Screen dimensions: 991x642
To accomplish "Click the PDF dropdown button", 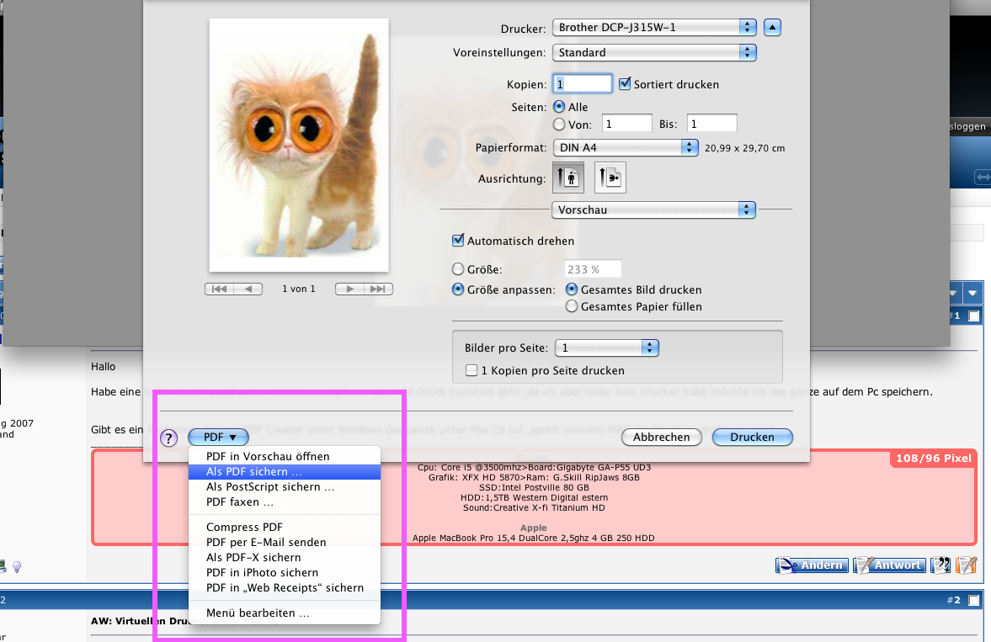I will [x=219, y=438].
